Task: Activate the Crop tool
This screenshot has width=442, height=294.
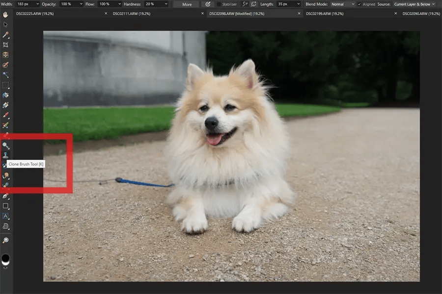Action: pyautogui.click(x=5, y=45)
